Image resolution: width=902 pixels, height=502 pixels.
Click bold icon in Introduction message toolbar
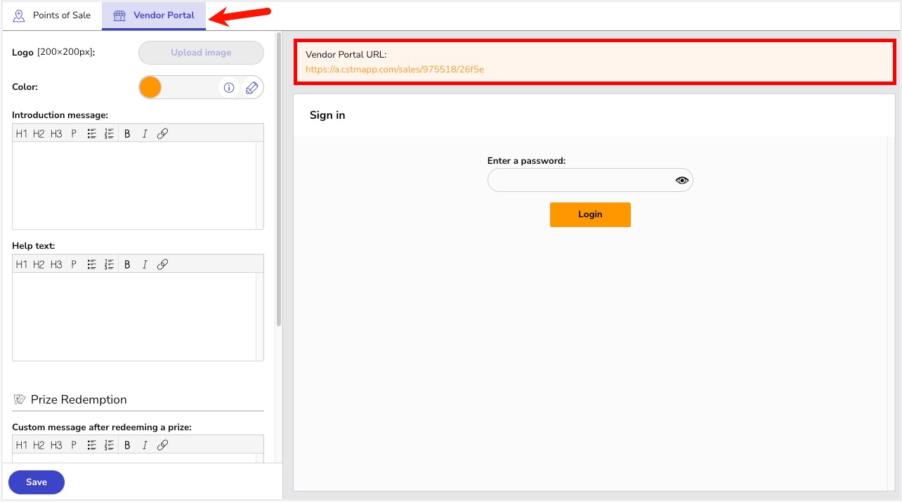click(x=127, y=134)
